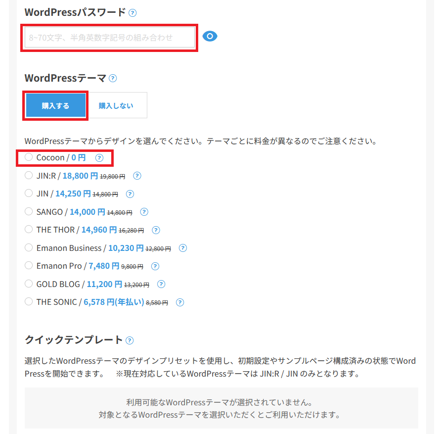This screenshot has height=434, width=437.
Task: Click help icon next to WordPressパスワード heading
Action: (x=132, y=13)
